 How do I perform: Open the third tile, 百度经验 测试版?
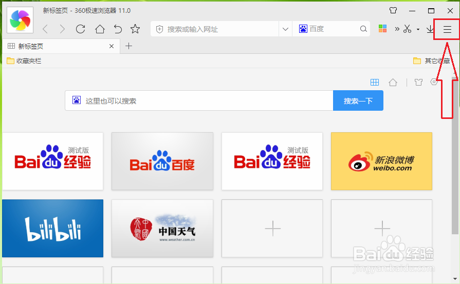(x=272, y=161)
